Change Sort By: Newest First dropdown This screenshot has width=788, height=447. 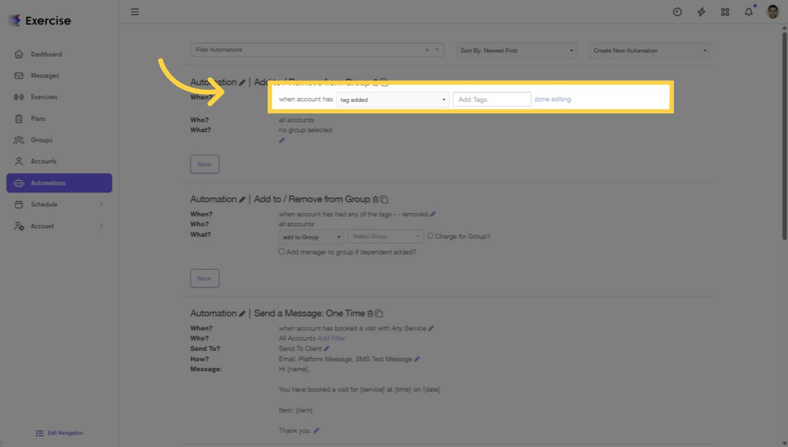tap(516, 50)
